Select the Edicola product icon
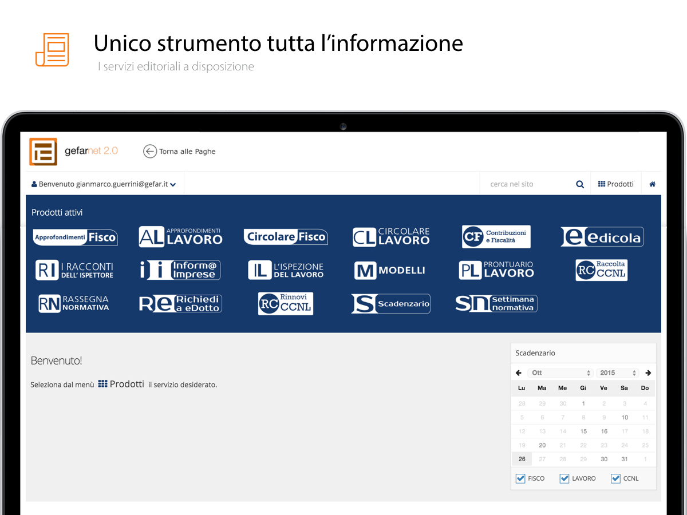 pos(602,237)
